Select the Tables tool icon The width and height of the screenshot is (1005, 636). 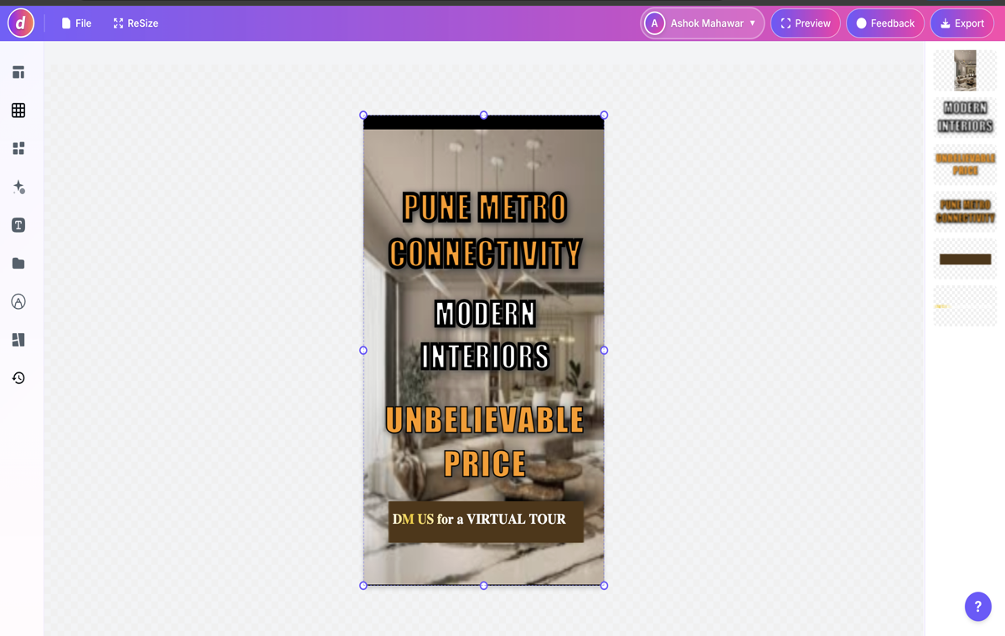pyautogui.click(x=18, y=110)
